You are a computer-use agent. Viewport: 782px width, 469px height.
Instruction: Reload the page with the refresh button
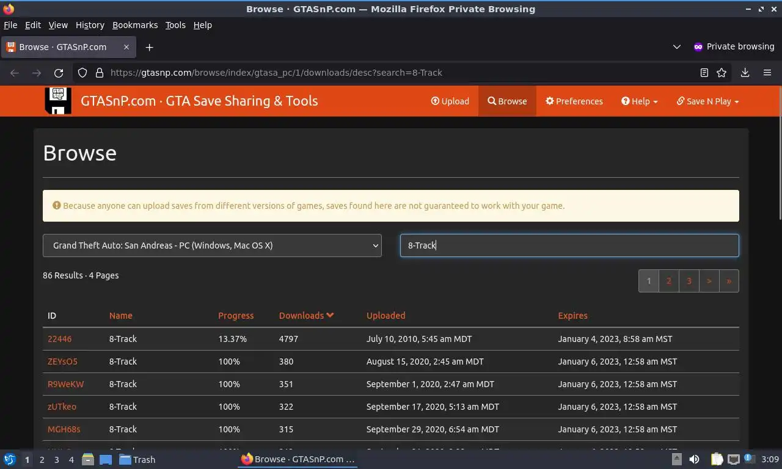(59, 73)
